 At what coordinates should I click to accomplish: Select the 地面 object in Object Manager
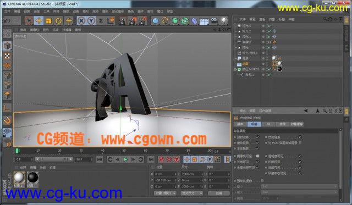click(246, 64)
